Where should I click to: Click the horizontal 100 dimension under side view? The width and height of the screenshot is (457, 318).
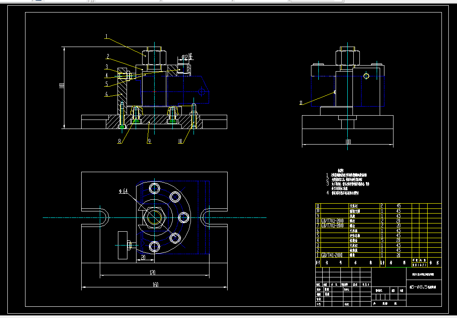[348, 142]
